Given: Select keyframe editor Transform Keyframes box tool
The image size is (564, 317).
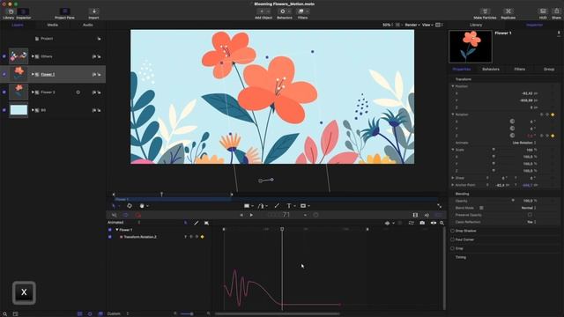Looking at the screenshot, I should coord(206,223).
